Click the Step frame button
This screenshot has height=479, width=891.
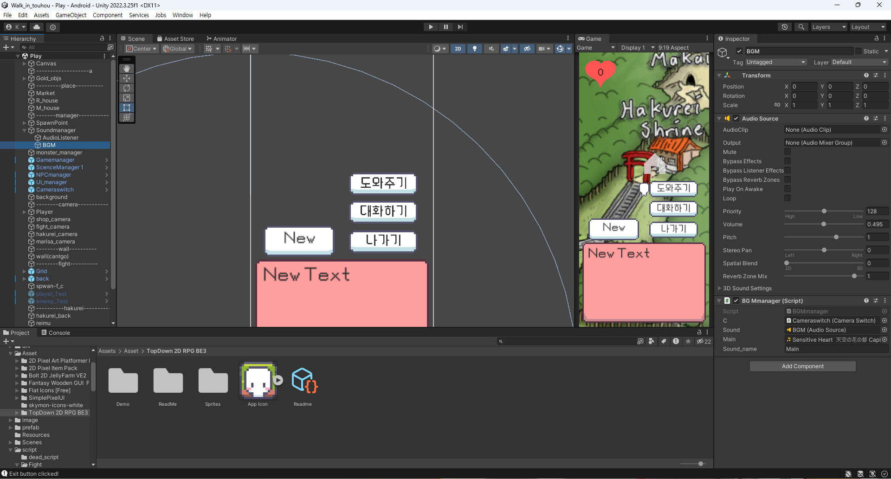460,27
